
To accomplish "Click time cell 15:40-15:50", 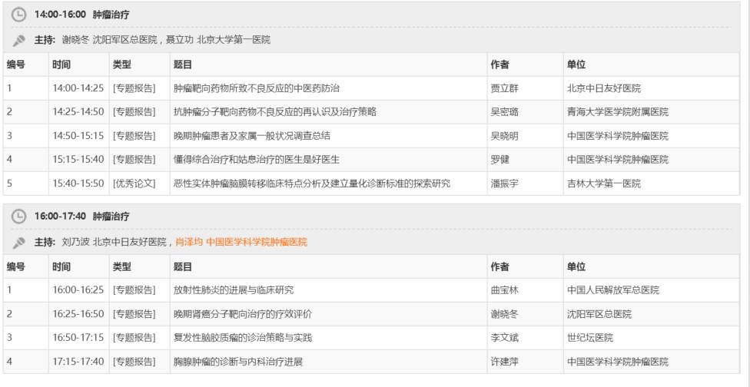I will tap(78, 184).
